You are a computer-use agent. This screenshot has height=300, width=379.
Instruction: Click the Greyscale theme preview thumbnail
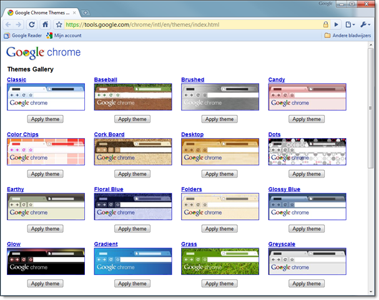pos(307,261)
